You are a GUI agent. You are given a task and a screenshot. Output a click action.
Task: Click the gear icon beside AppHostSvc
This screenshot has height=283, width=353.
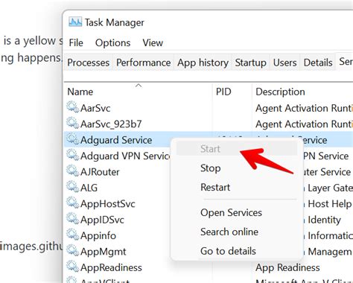[73, 203]
